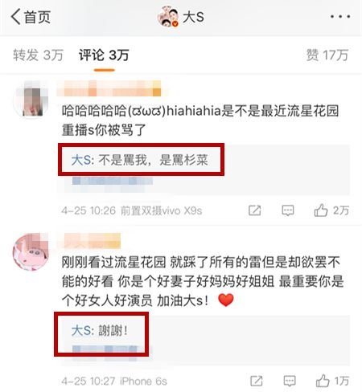Open 大S reply 不是罵我，是罵杉菜

(140, 160)
